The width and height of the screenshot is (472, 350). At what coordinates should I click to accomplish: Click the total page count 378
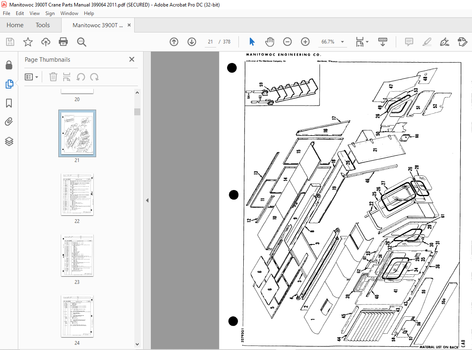point(227,42)
